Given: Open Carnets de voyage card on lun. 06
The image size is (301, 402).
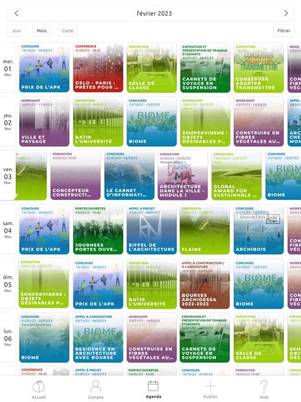Looking at the screenshot, I should [x=205, y=338].
